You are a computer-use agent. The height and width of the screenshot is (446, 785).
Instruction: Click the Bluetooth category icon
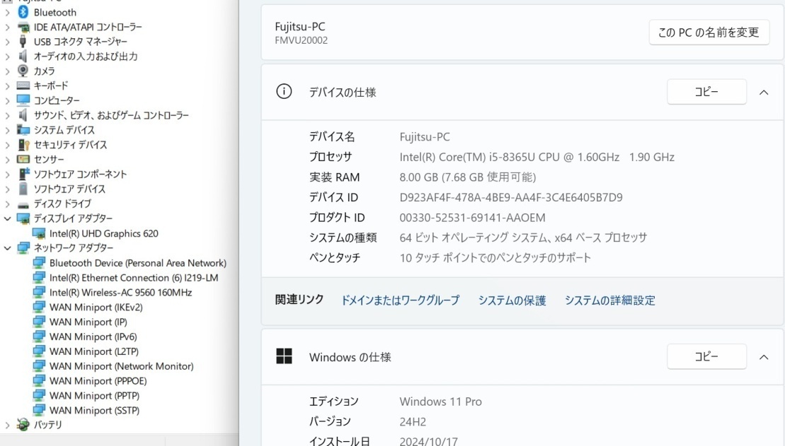pyautogui.click(x=23, y=12)
